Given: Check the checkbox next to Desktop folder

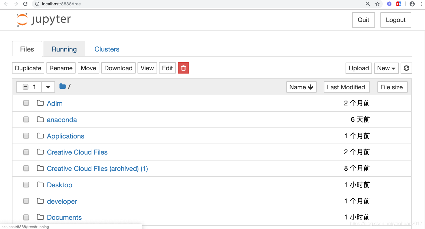Looking at the screenshot, I should pos(26,184).
